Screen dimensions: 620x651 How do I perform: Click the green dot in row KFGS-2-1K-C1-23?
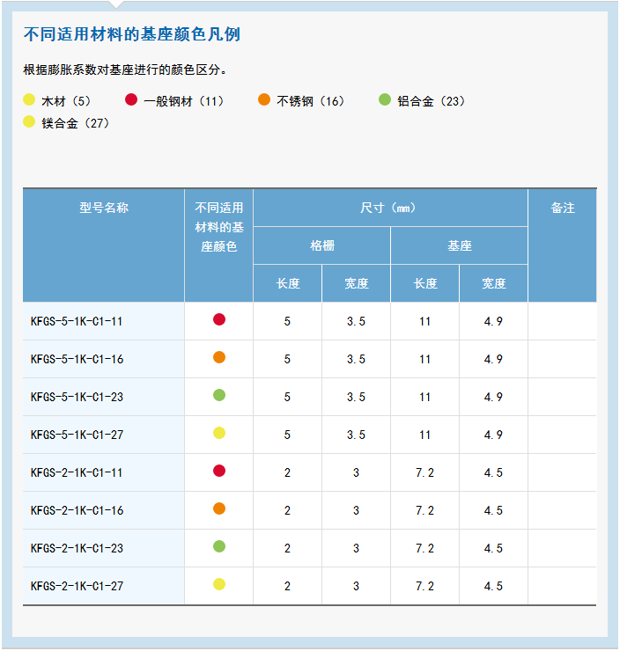219,546
